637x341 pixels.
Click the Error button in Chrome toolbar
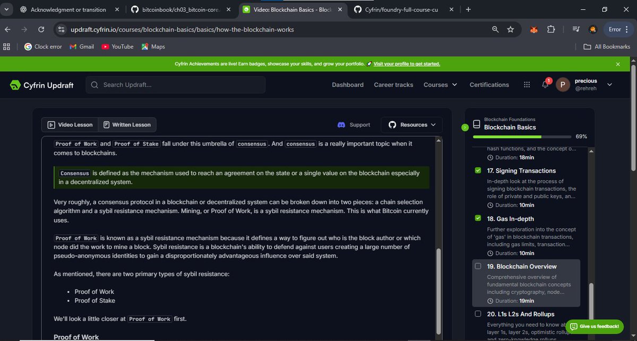coord(618,30)
